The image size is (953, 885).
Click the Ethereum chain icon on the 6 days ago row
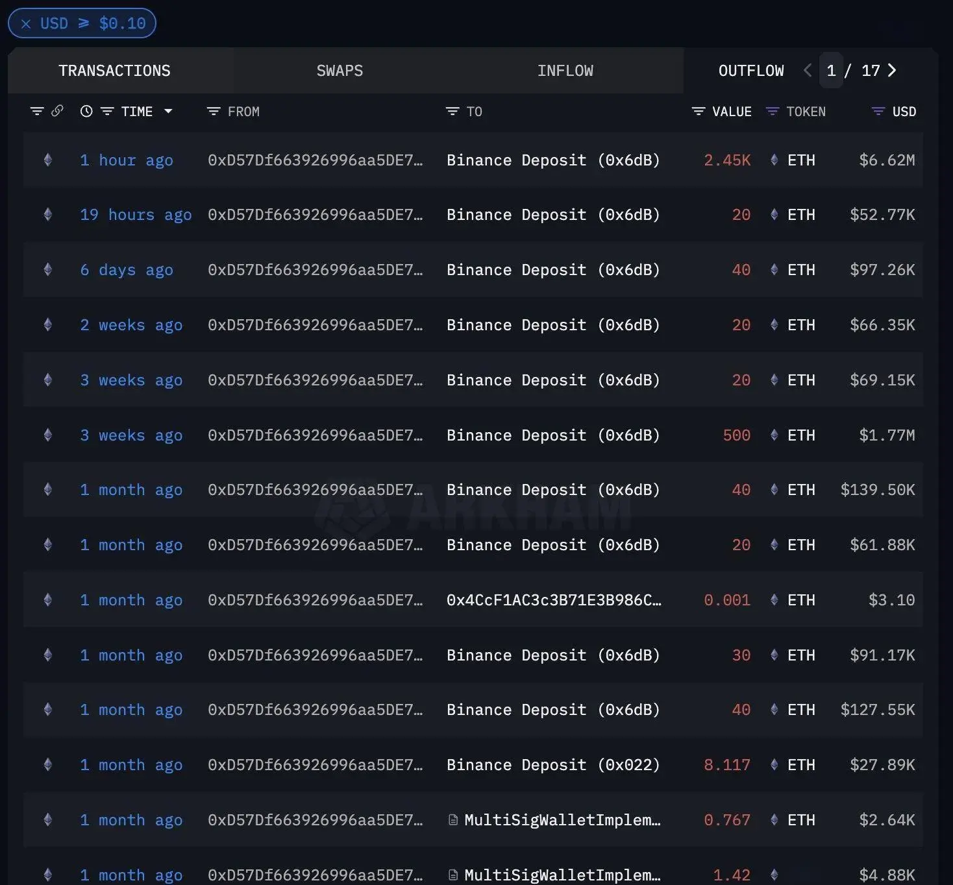click(x=47, y=269)
